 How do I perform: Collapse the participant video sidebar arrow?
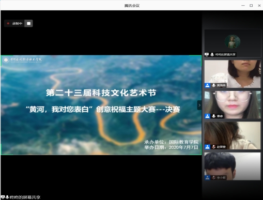coord(199,105)
